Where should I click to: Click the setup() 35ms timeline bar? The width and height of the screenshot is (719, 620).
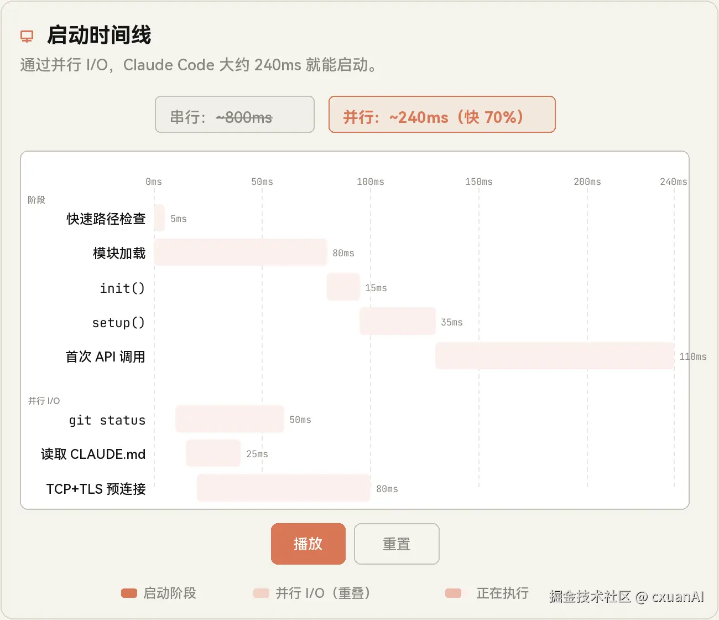click(x=398, y=321)
